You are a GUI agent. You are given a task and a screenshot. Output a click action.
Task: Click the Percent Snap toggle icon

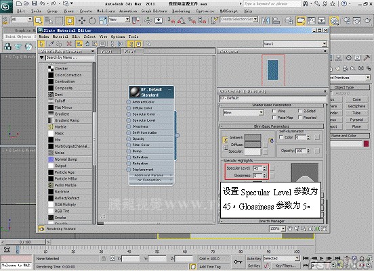[x=192, y=21]
